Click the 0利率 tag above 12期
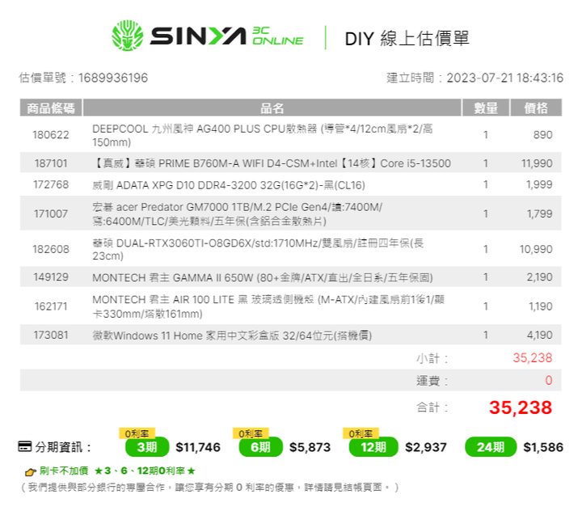Screen dimensions: 582x511 coord(361,433)
